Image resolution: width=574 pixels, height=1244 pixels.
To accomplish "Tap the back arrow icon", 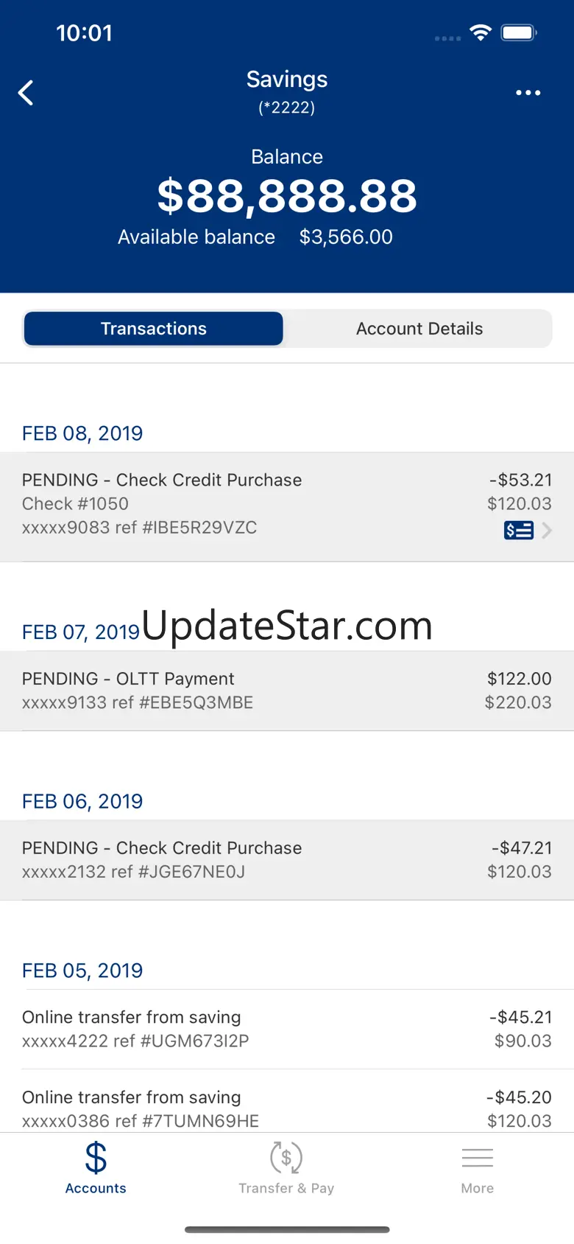I will pos(26,93).
